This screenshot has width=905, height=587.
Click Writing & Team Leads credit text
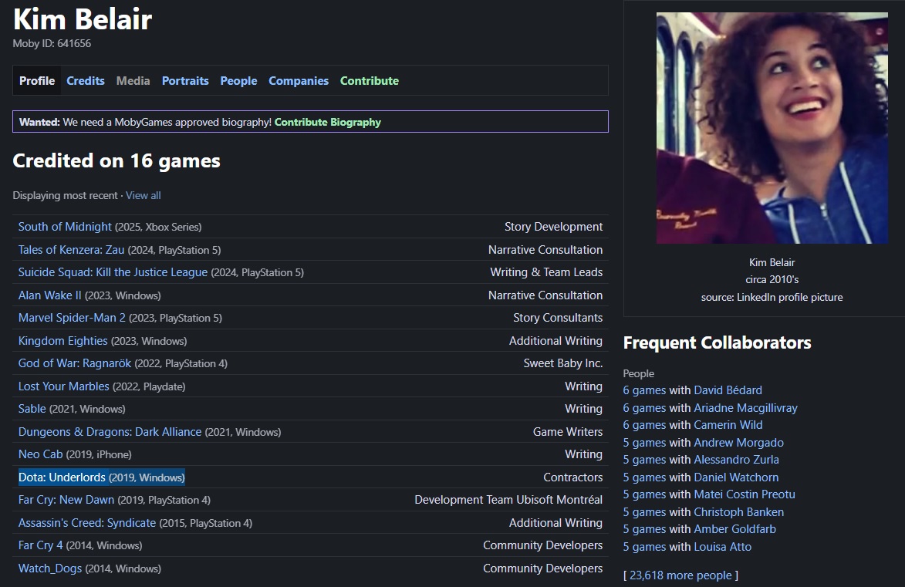tap(546, 272)
